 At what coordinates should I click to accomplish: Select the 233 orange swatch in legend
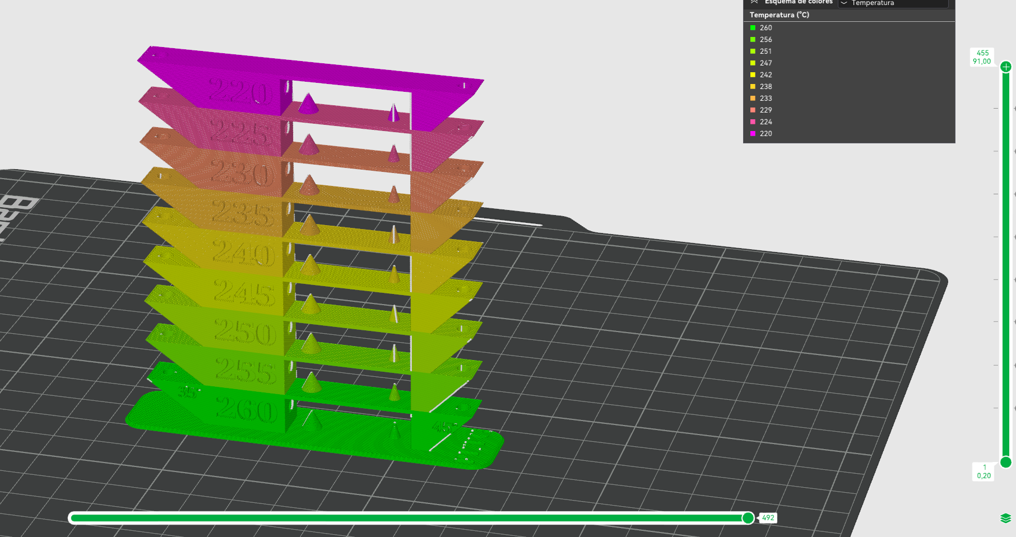tap(753, 98)
